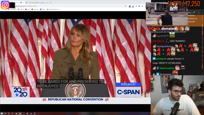Open Windows taskbar search
204x115 pixels.
5,113
